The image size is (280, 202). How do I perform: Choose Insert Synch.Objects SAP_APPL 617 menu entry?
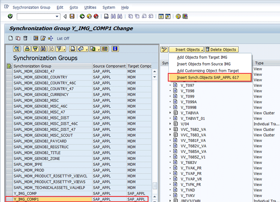(x=208, y=77)
